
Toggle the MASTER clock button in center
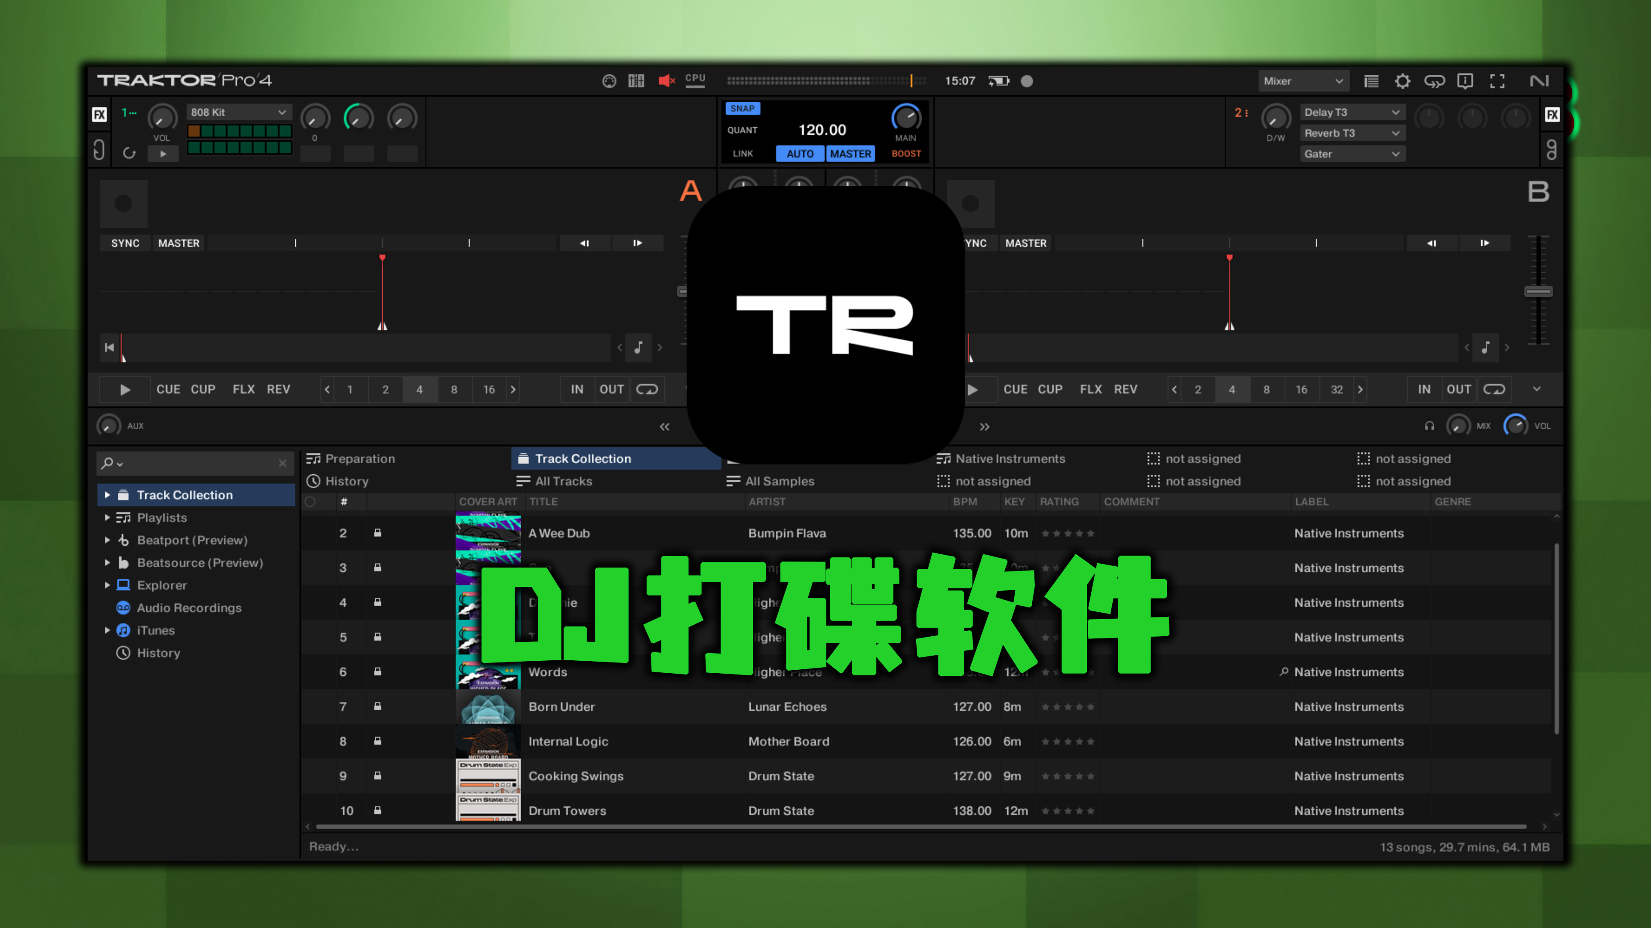850,154
